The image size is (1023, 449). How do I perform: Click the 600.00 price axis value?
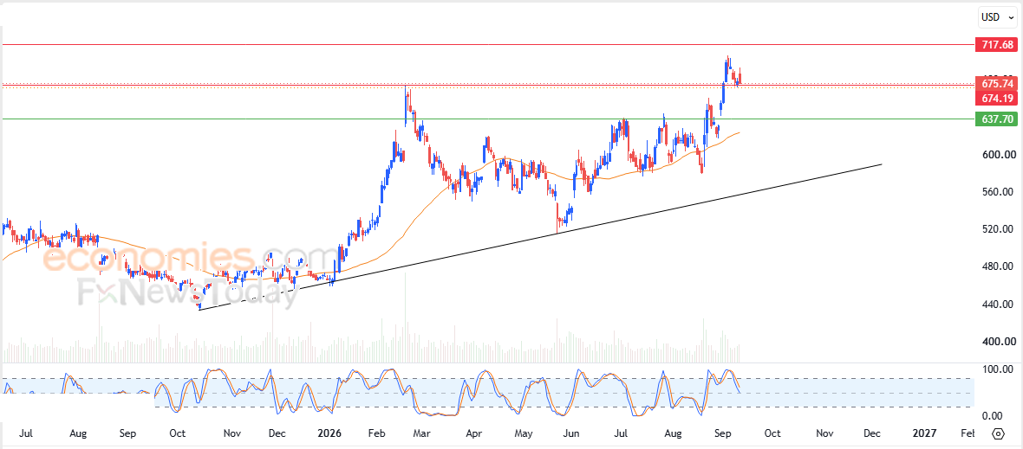point(998,155)
